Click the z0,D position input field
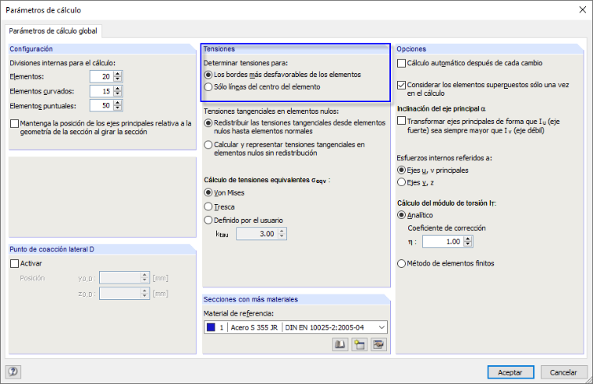The image size is (593, 384). tap(120, 294)
